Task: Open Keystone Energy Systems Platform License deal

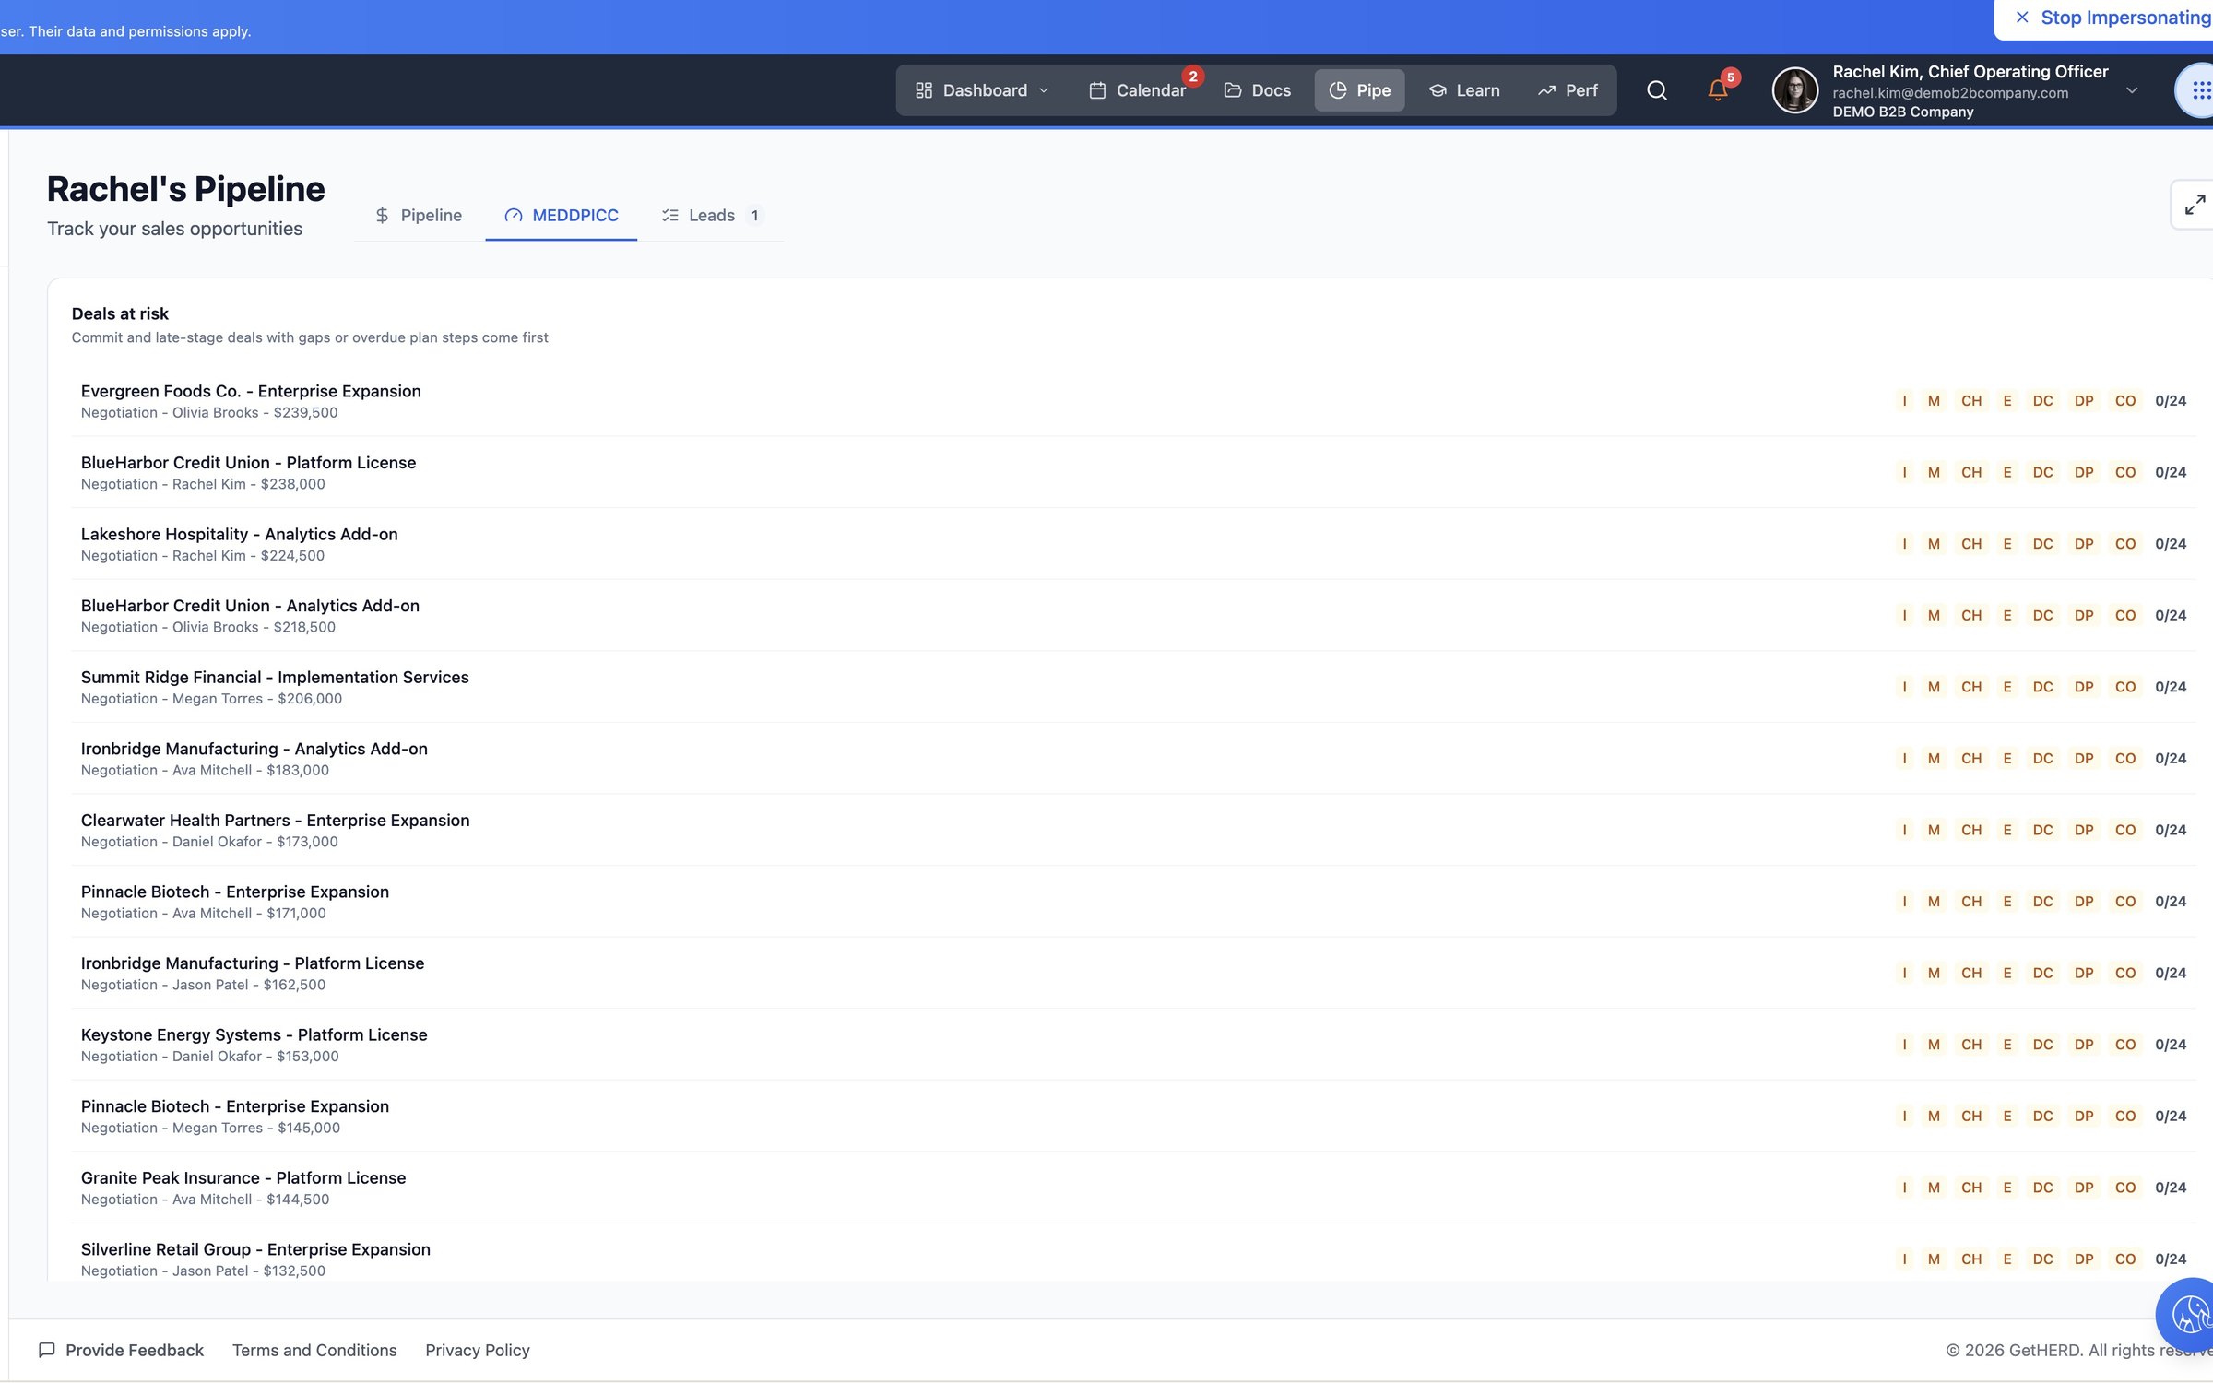Action: click(1133, 1045)
